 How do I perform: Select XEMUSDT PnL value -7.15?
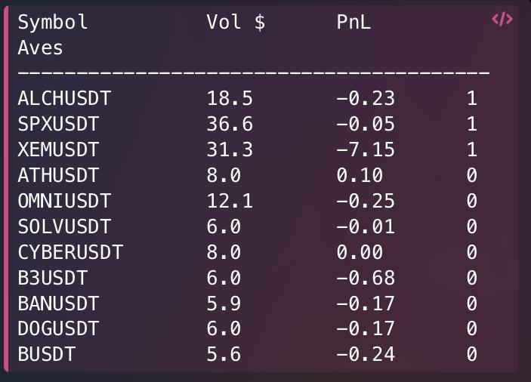tap(366, 150)
